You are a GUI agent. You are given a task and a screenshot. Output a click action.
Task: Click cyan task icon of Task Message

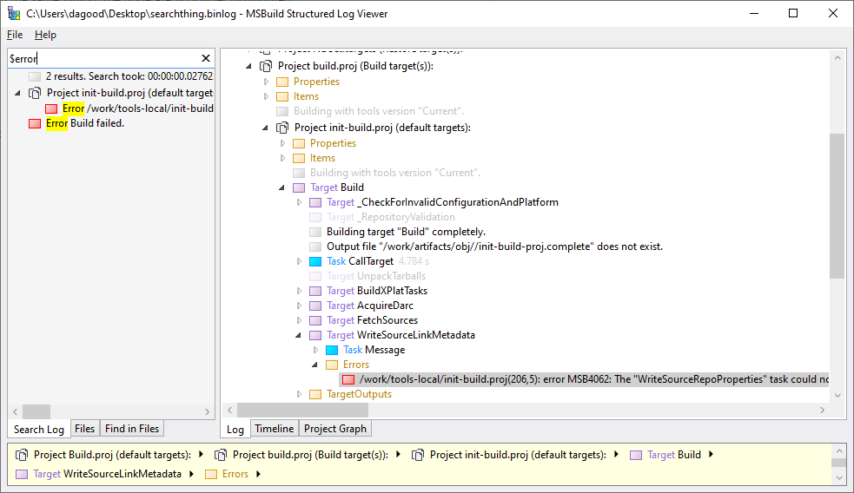(x=332, y=350)
